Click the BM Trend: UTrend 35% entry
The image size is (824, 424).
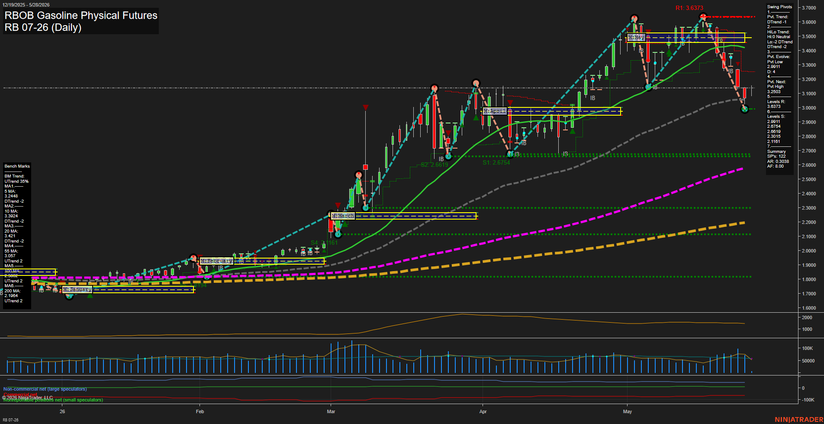16,179
